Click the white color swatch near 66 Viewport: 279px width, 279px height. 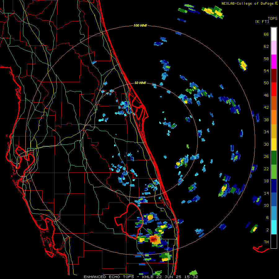pyautogui.click(x=274, y=34)
